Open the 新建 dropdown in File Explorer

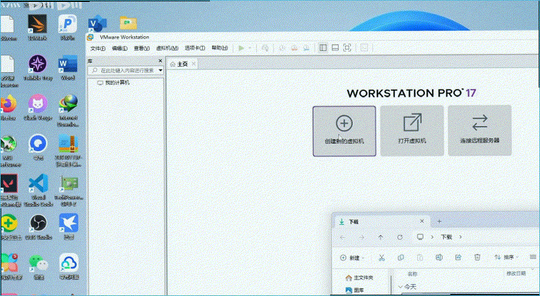pyautogui.click(x=352, y=258)
